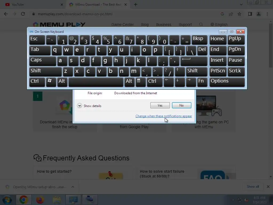Toggle the left Alt key

click(x=62, y=82)
